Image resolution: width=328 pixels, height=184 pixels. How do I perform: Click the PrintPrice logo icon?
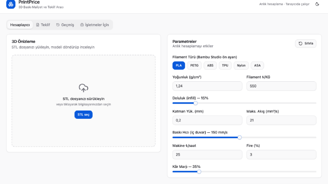click(11, 4)
